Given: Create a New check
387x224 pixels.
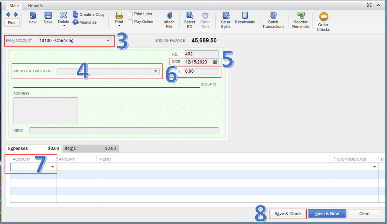Looking at the screenshot, I should point(32,18).
